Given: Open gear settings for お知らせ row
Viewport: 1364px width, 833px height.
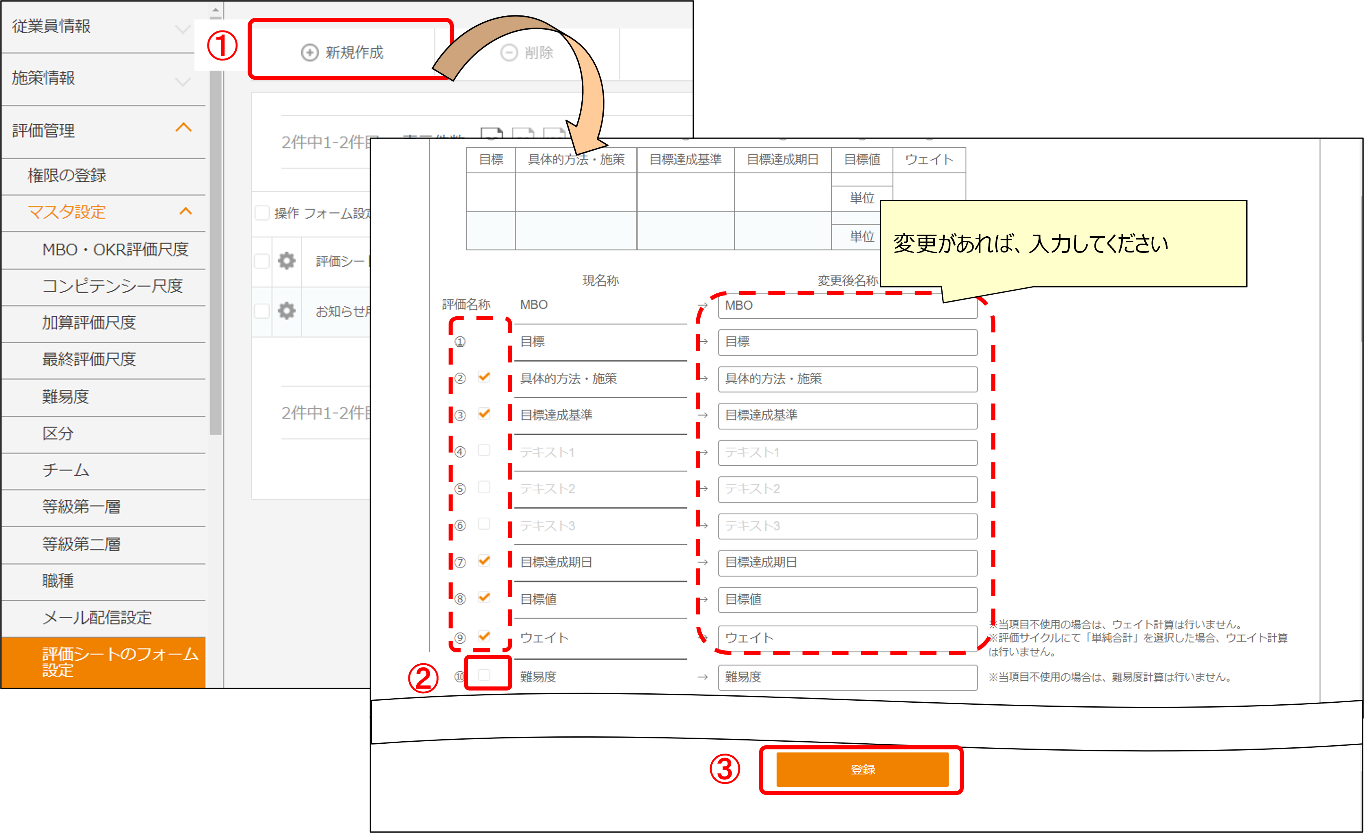Looking at the screenshot, I should click(286, 311).
